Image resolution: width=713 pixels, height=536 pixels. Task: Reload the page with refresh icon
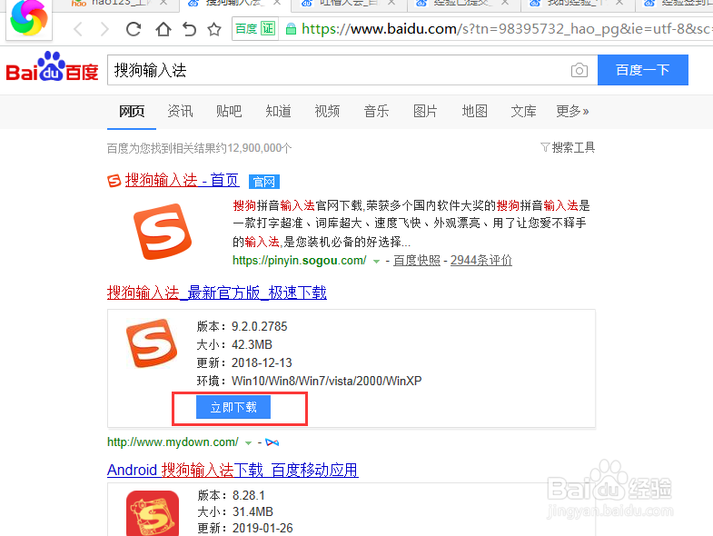tap(134, 29)
